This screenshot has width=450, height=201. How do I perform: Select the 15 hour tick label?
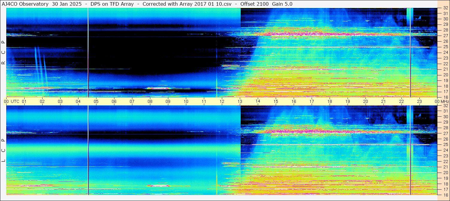click(276, 101)
